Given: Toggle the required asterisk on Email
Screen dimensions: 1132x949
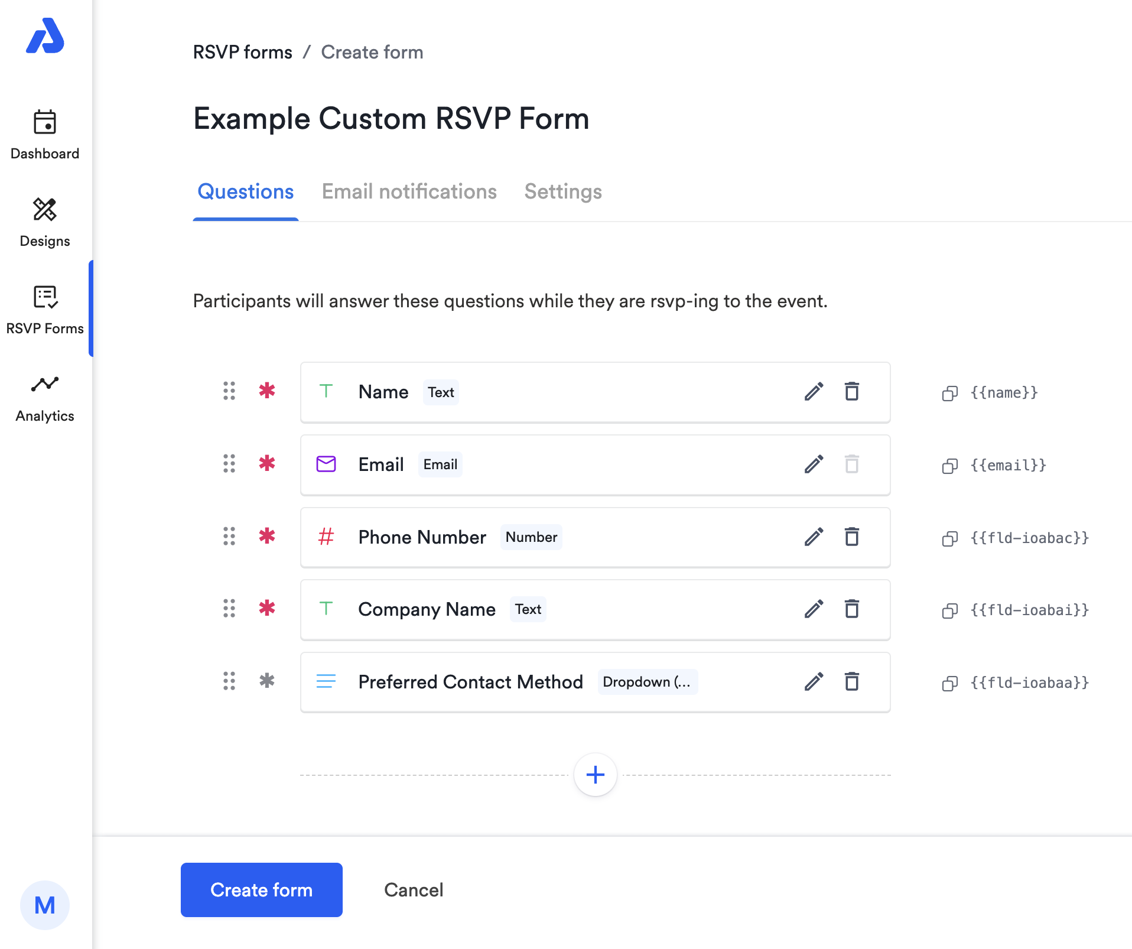Looking at the screenshot, I should point(267,464).
